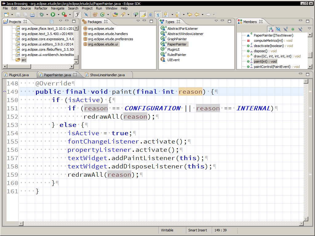Open the New Class dropdown arrow

(108, 15)
